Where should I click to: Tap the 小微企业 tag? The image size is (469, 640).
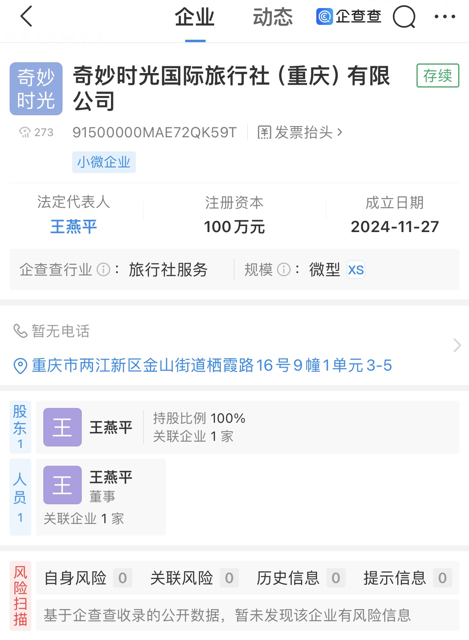click(x=104, y=162)
